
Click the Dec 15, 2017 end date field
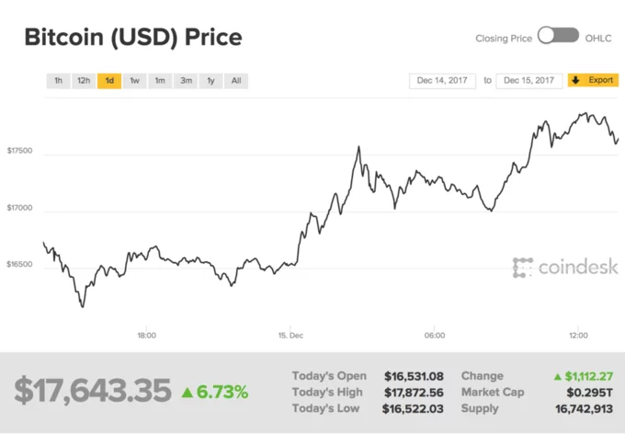point(528,81)
